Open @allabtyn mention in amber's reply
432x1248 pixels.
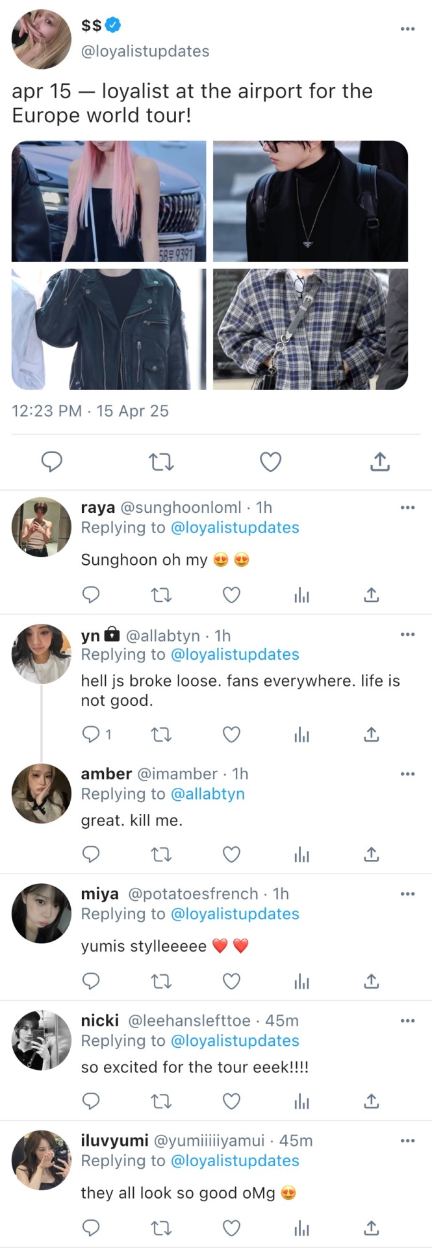pyautogui.click(x=207, y=794)
